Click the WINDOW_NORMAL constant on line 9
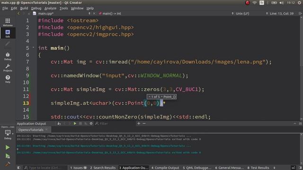This screenshot has height=170, width=303. coord(161,76)
